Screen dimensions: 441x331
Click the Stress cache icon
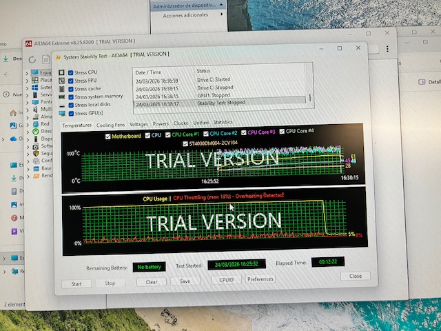(x=61, y=89)
